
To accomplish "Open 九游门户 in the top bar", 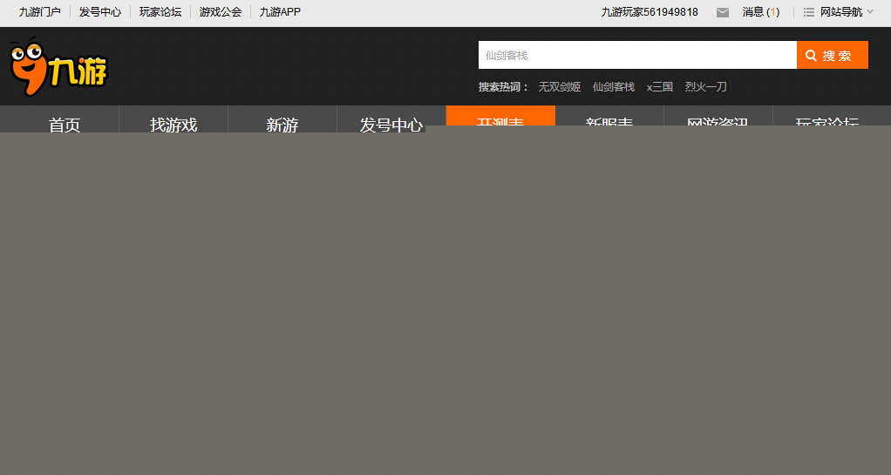I will click(40, 12).
